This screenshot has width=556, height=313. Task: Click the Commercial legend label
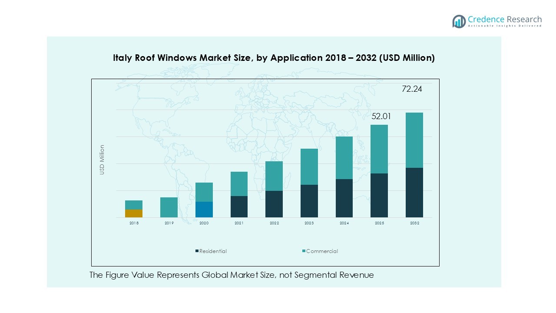pyautogui.click(x=322, y=251)
